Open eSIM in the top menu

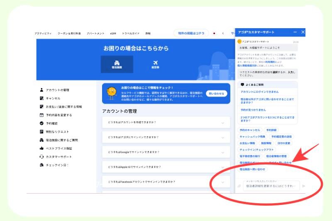coord(113,34)
